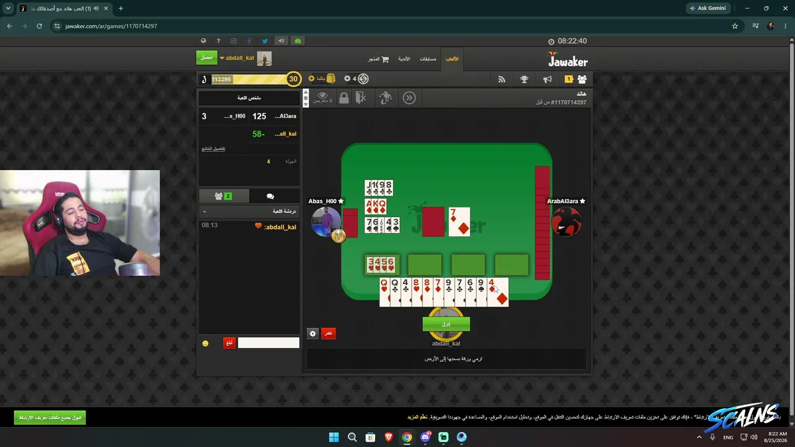Screen dimensions: 795x447
Task: Click abdall_kal profile picture in header
Action: (x=265, y=58)
